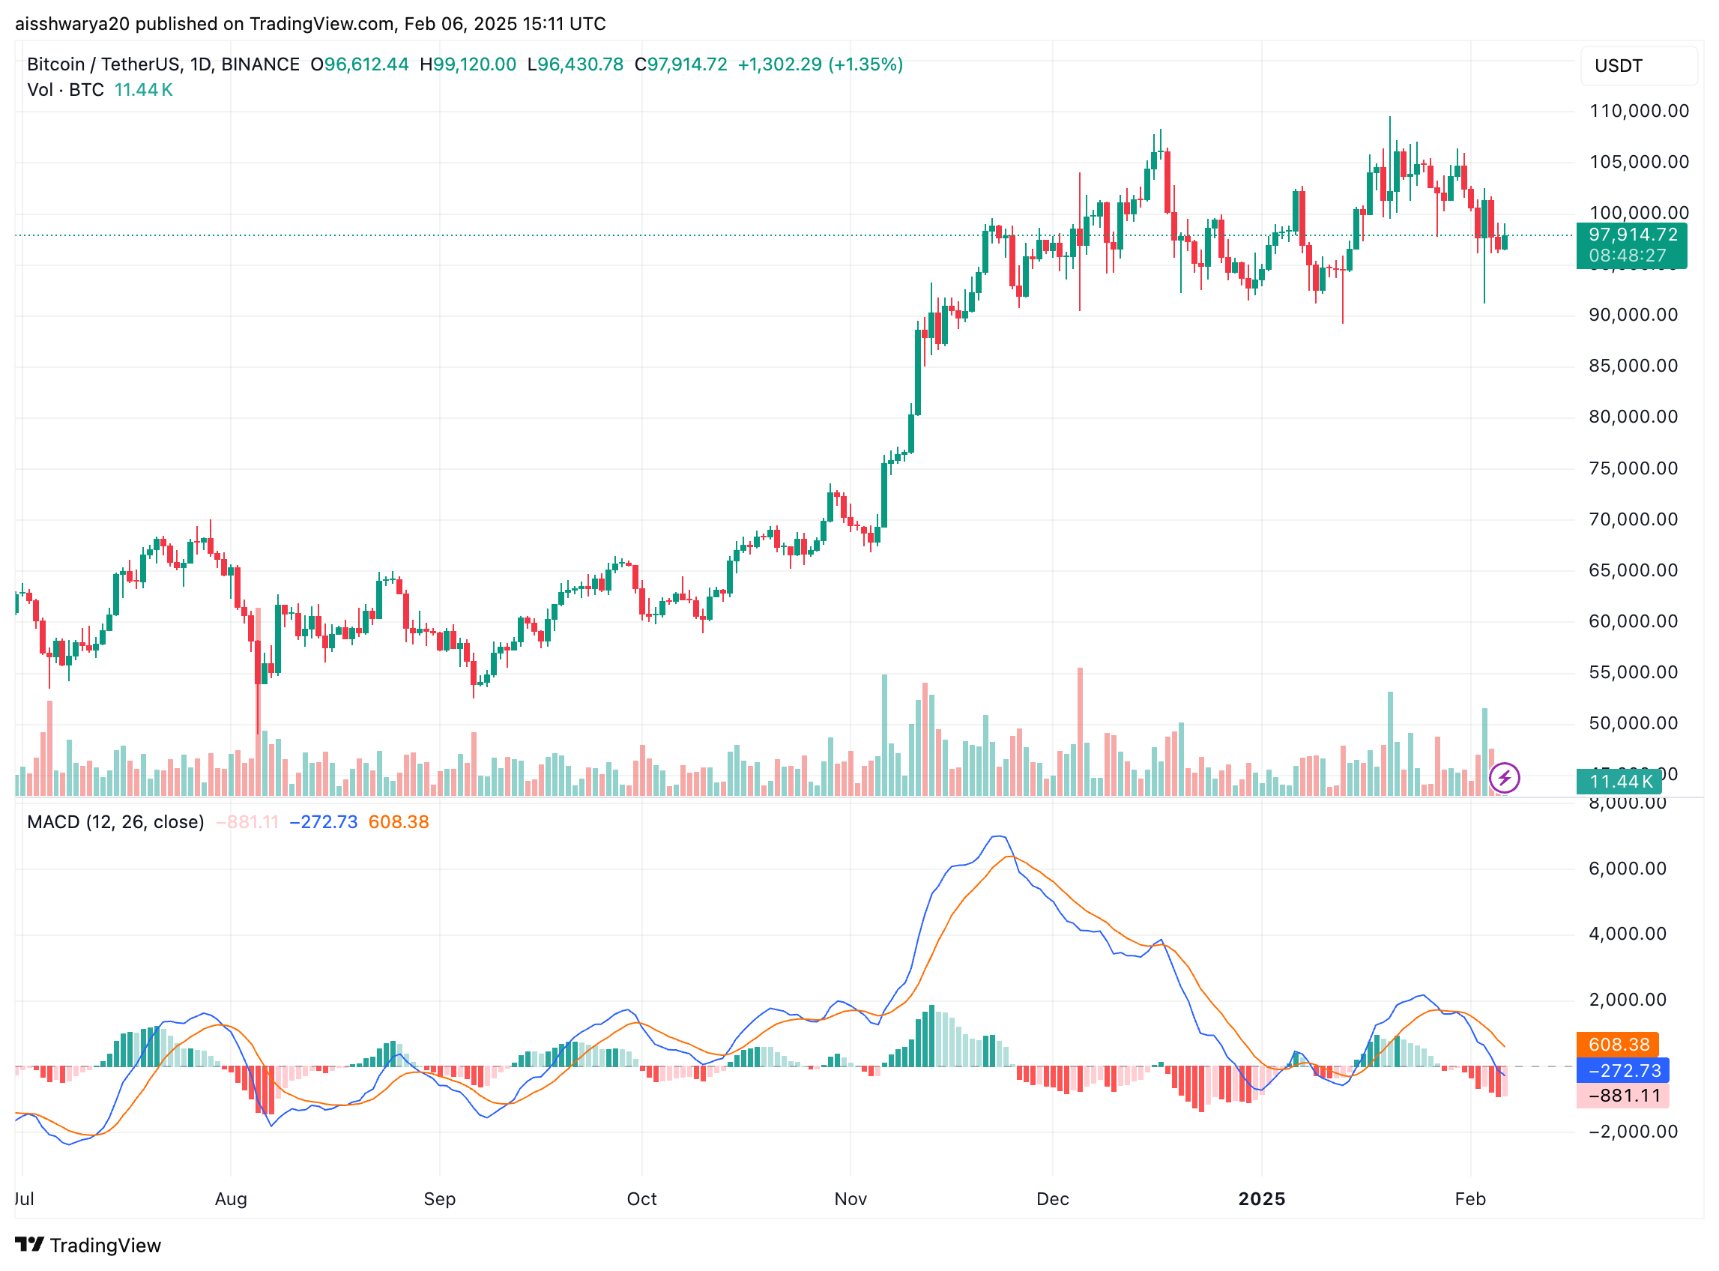Click the Nov label on time axis
This screenshot has width=1719, height=1271.
click(851, 1200)
